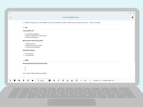143x107 pixels.
Task: Click the attachment paperclip icon
Action: point(10,81)
